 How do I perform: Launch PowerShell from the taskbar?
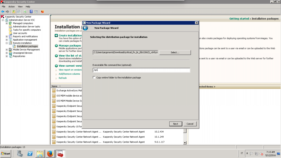point(30,154)
